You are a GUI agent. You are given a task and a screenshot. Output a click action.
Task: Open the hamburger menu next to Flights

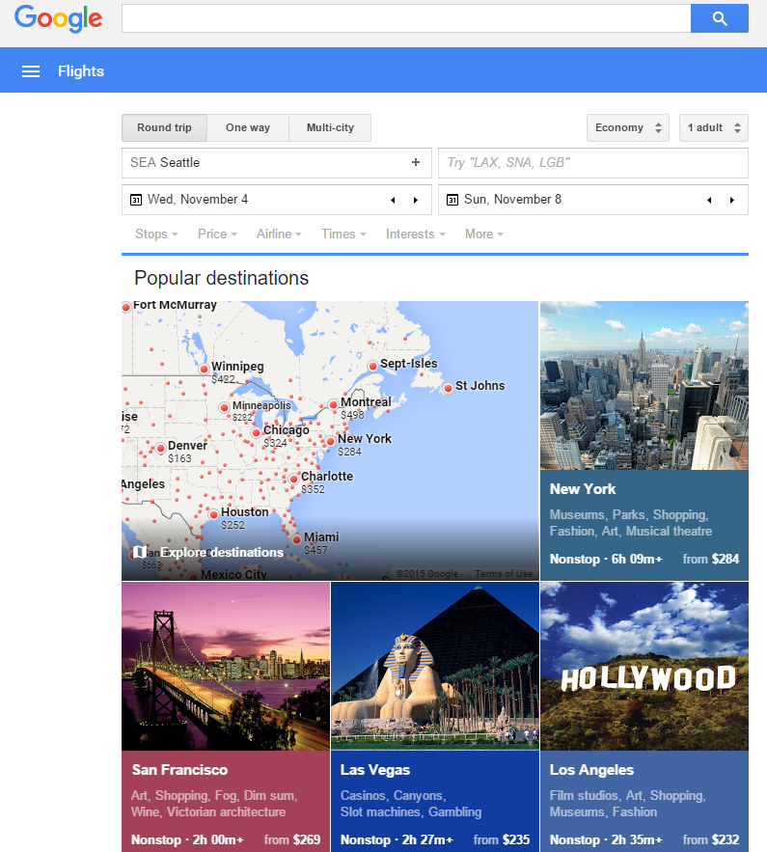(31, 71)
